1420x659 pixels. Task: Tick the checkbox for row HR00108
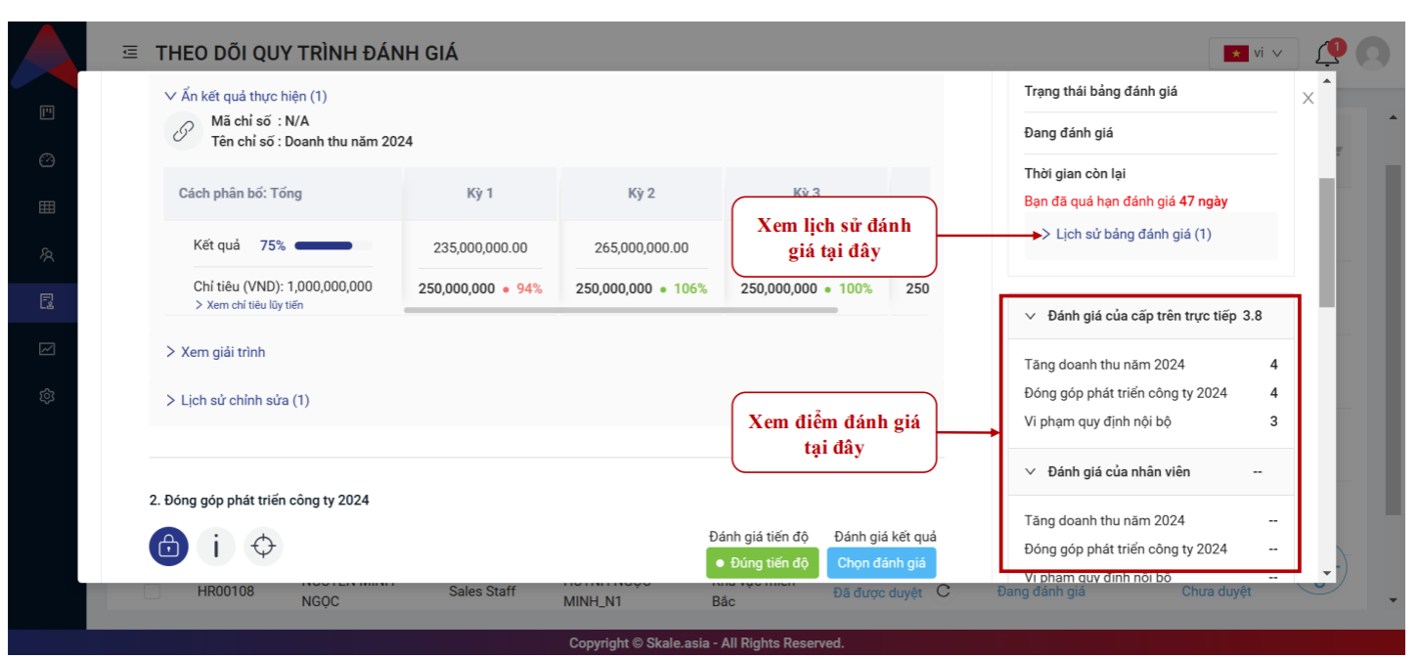point(153,592)
